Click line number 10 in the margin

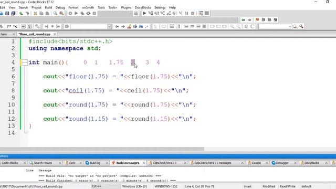[12, 104]
